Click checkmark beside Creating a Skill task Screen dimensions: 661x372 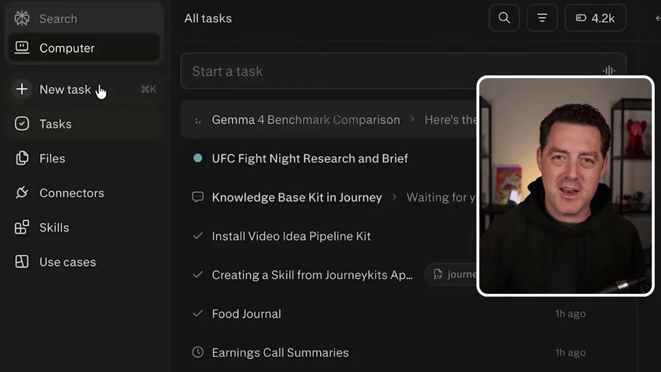click(x=197, y=274)
